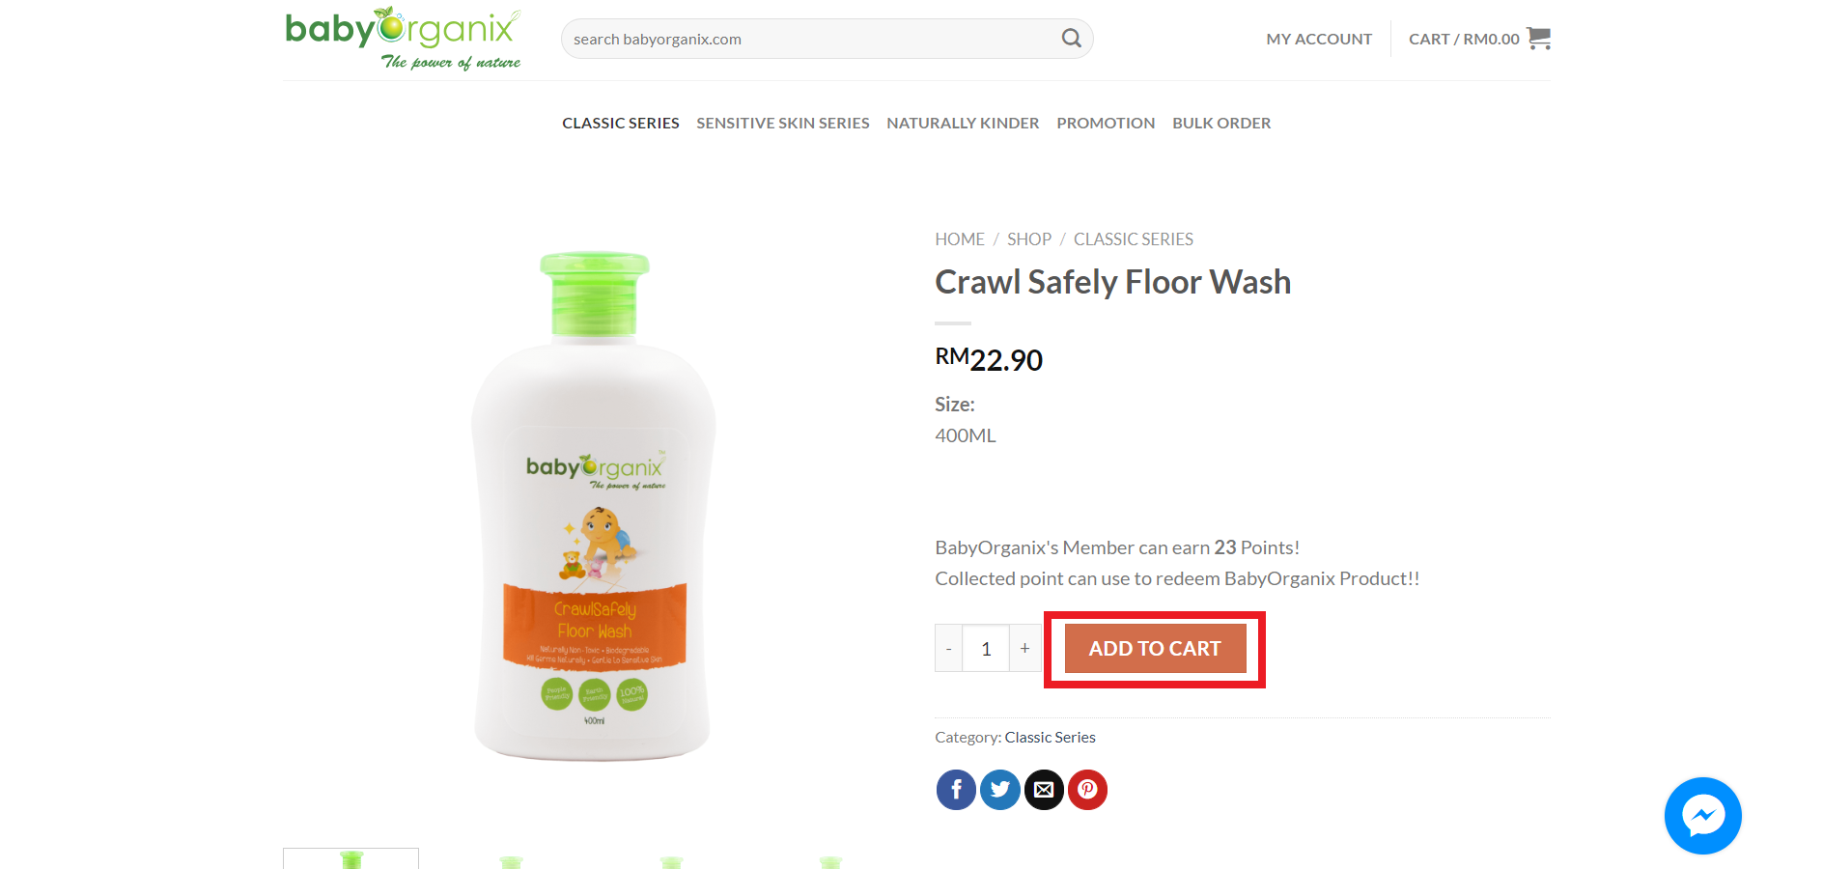Open the Messenger chat bubble
This screenshot has width=1823, height=869.
[x=1703, y=816]
